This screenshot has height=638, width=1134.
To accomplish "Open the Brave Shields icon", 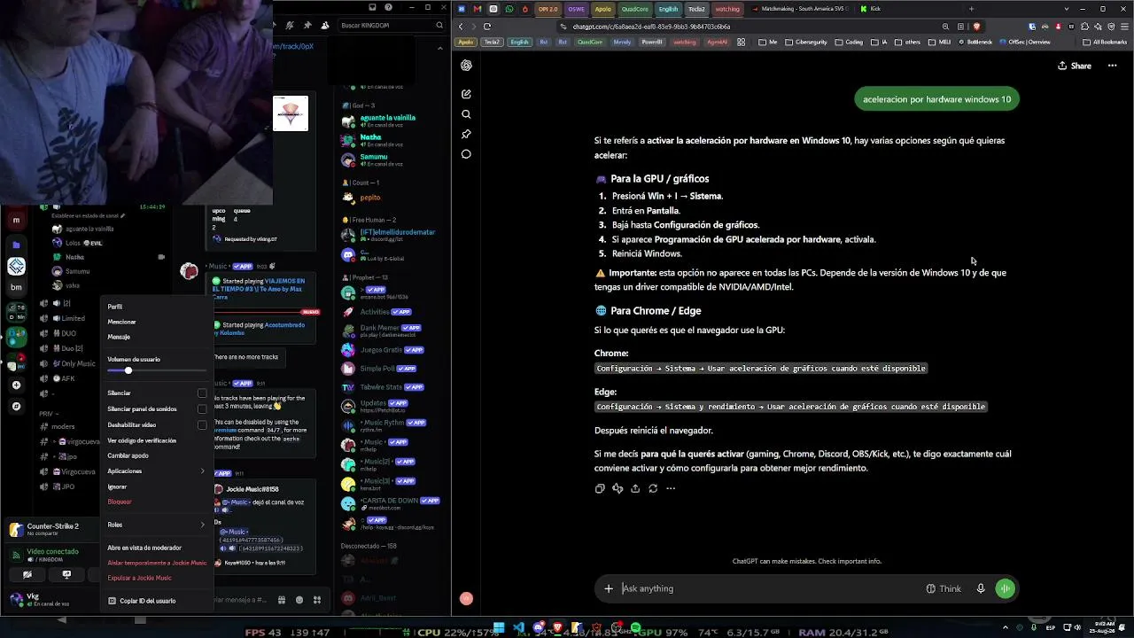I will click(976, 27).
